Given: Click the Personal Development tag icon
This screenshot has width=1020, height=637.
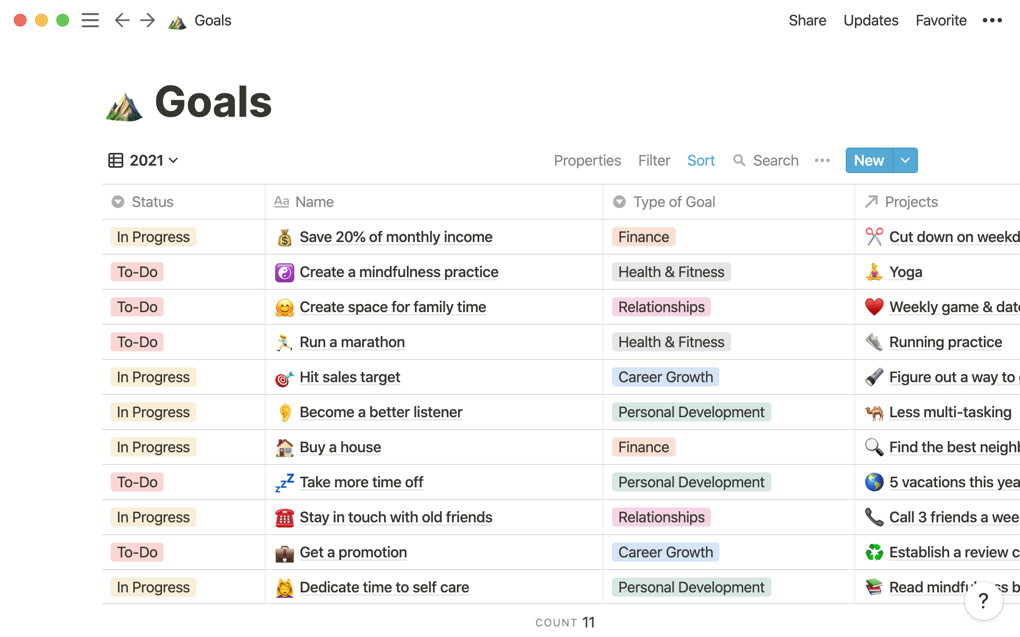Looking at the screenshot, I should pyautogui.click(x=690, y=411).
